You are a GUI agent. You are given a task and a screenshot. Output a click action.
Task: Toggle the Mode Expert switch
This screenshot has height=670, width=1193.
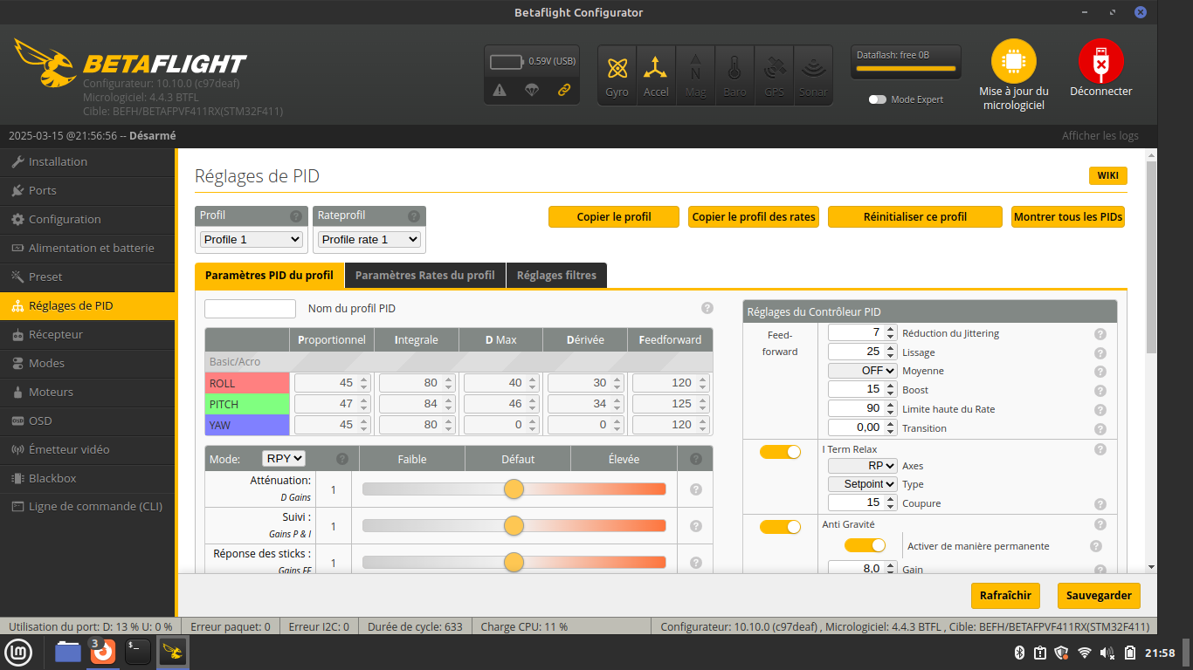point(877,99)
